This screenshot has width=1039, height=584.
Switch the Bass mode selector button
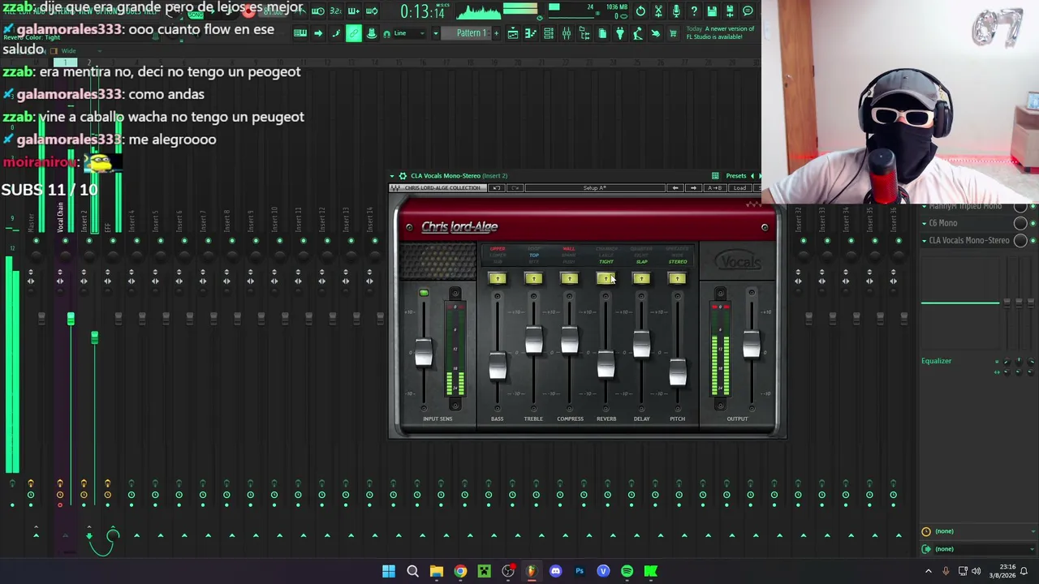coord(498,279)
